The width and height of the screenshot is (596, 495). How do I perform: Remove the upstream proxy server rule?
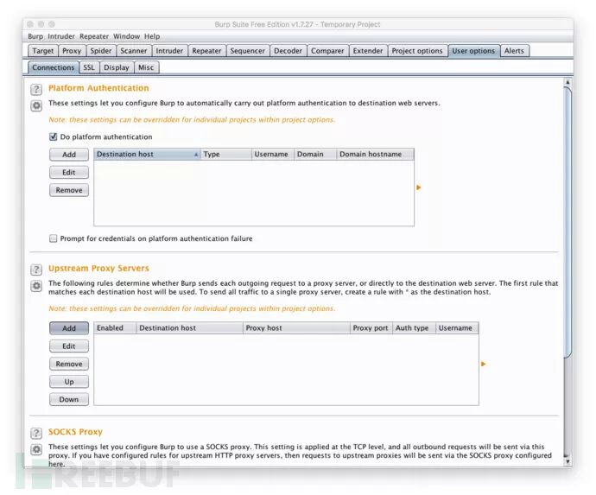click(x=69, y=364)
